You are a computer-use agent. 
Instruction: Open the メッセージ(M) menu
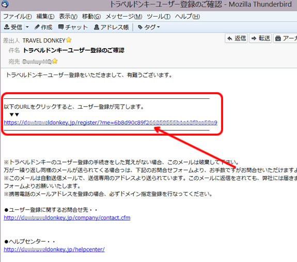pos(124,17)
